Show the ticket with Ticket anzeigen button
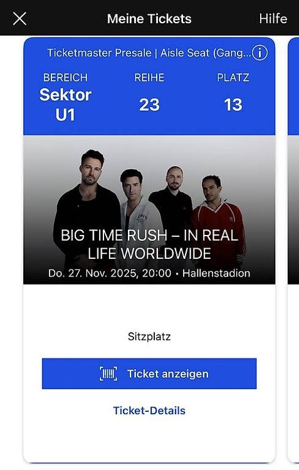Image resolution: width=299 pixels, height=470 pixels. [149, 373]
